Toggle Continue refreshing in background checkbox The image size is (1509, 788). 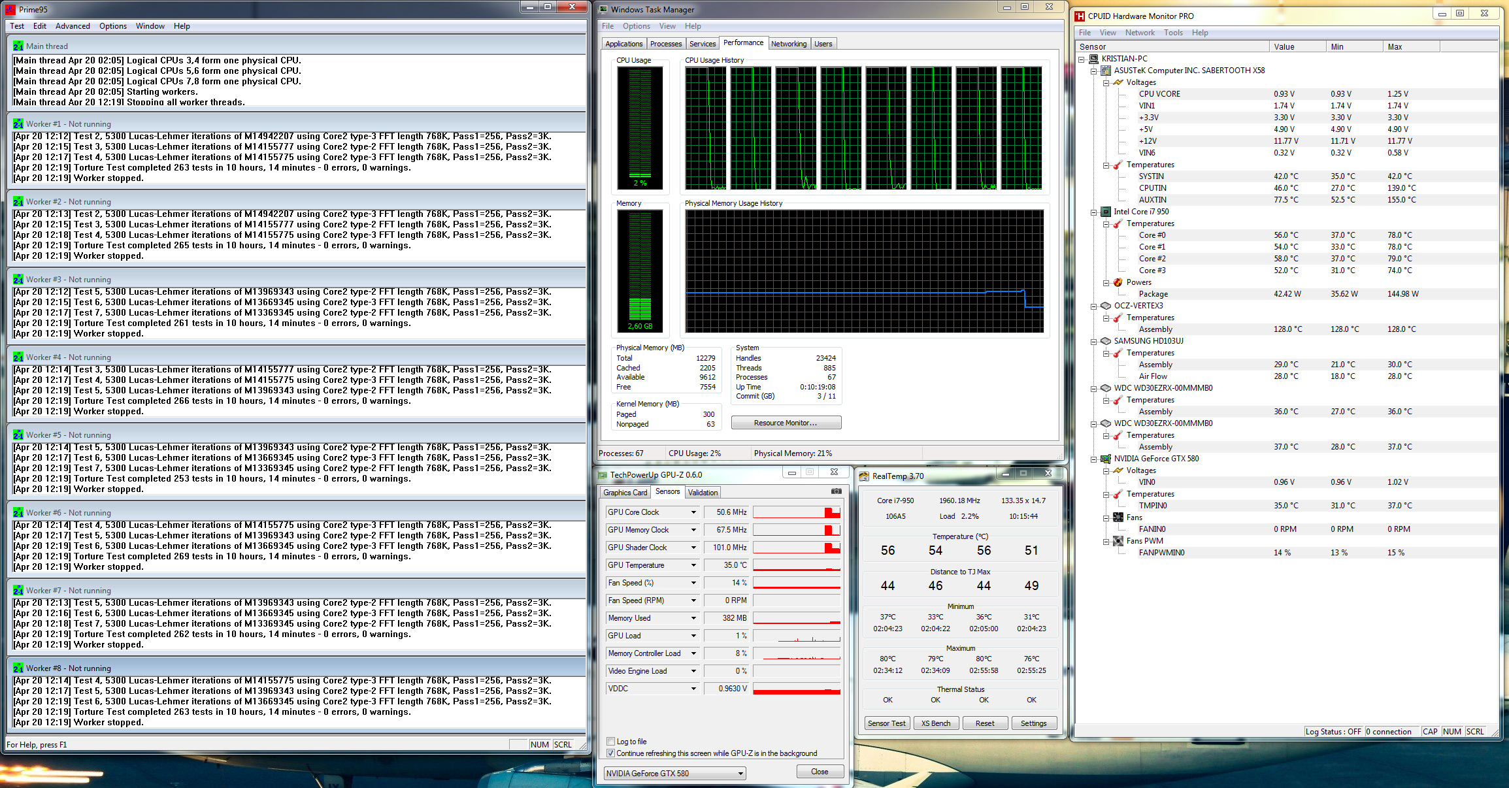pyautogui.click(x=610, y=753)
